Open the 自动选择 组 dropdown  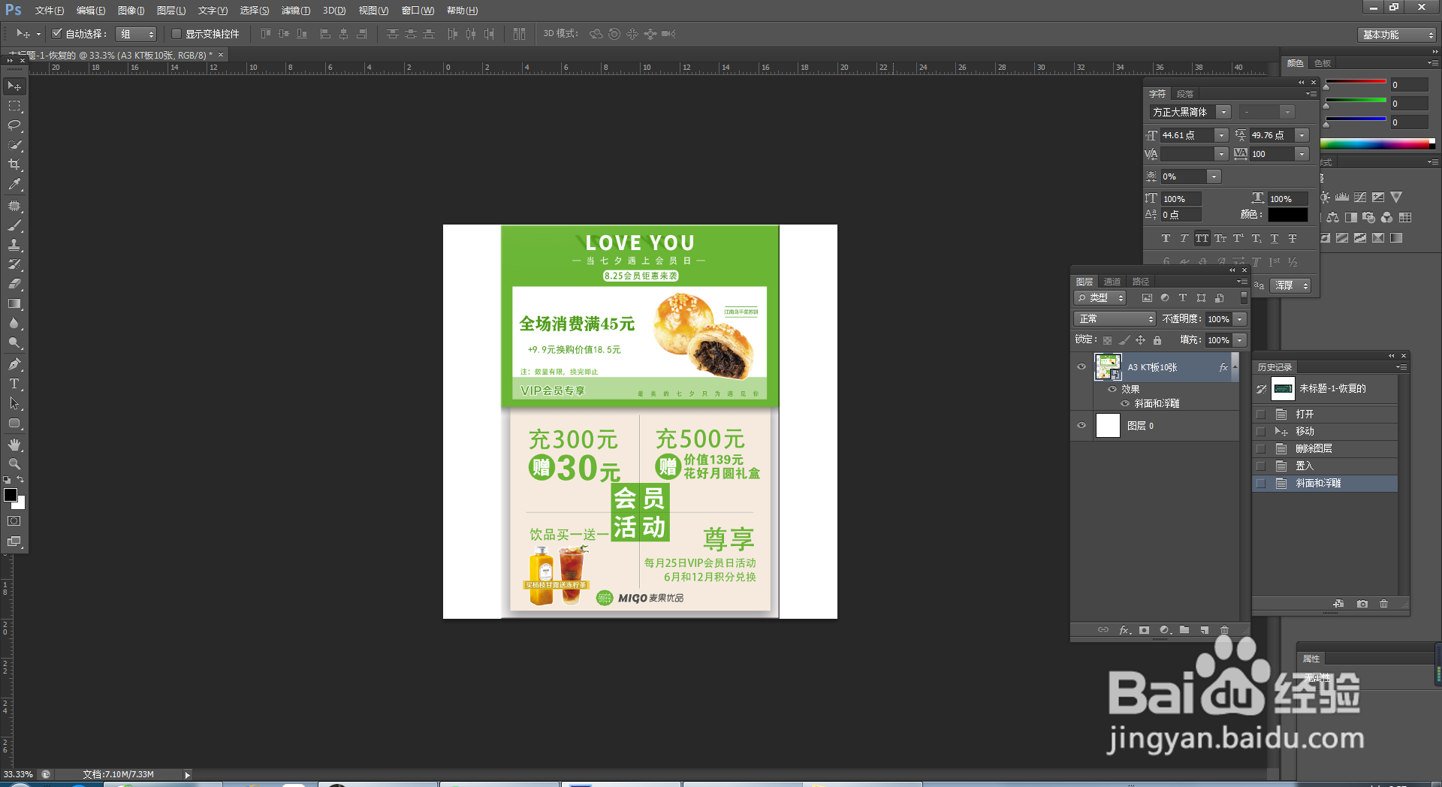136,34
